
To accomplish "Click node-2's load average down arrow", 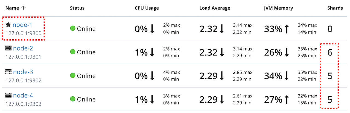I will [x=222, y=52].
